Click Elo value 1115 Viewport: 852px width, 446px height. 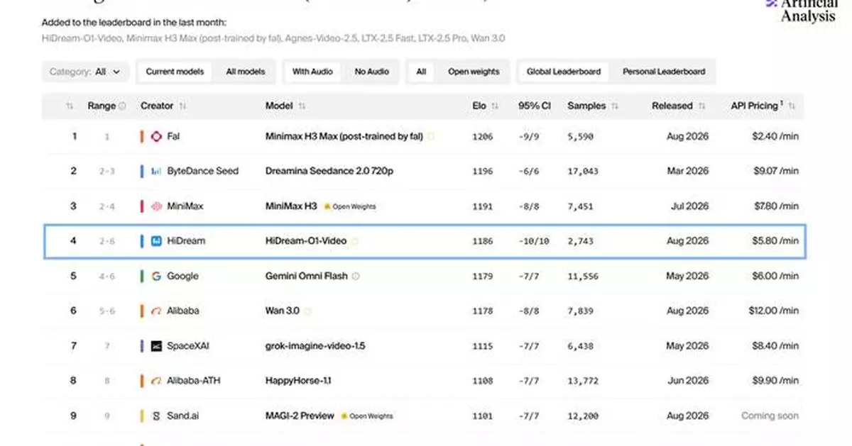pyautogui.click(x=482, y=346)
